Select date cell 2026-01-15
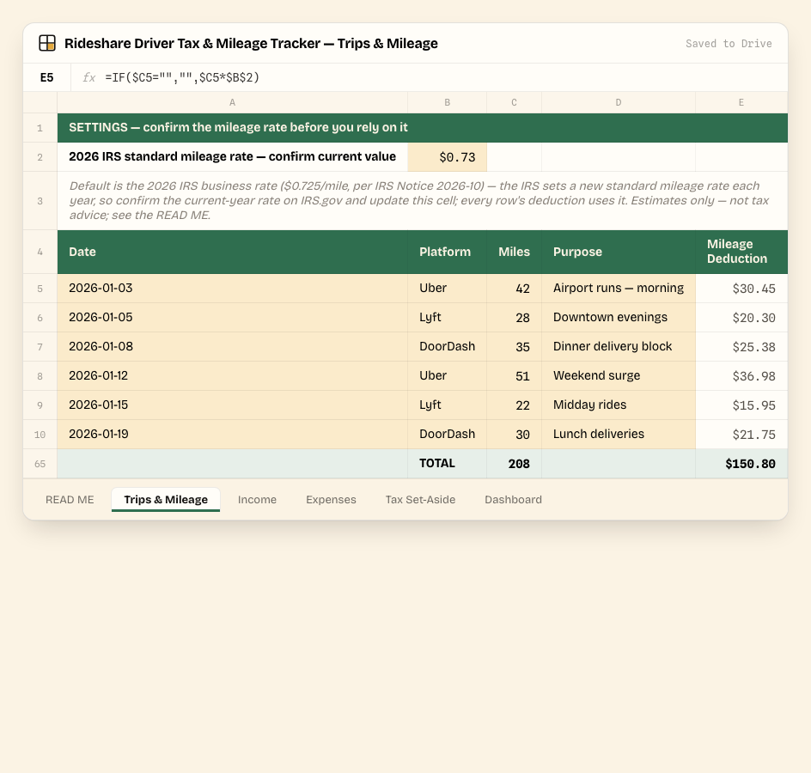Image resolution: width=811 pixels, height=773 pixels. click(232, 405)
